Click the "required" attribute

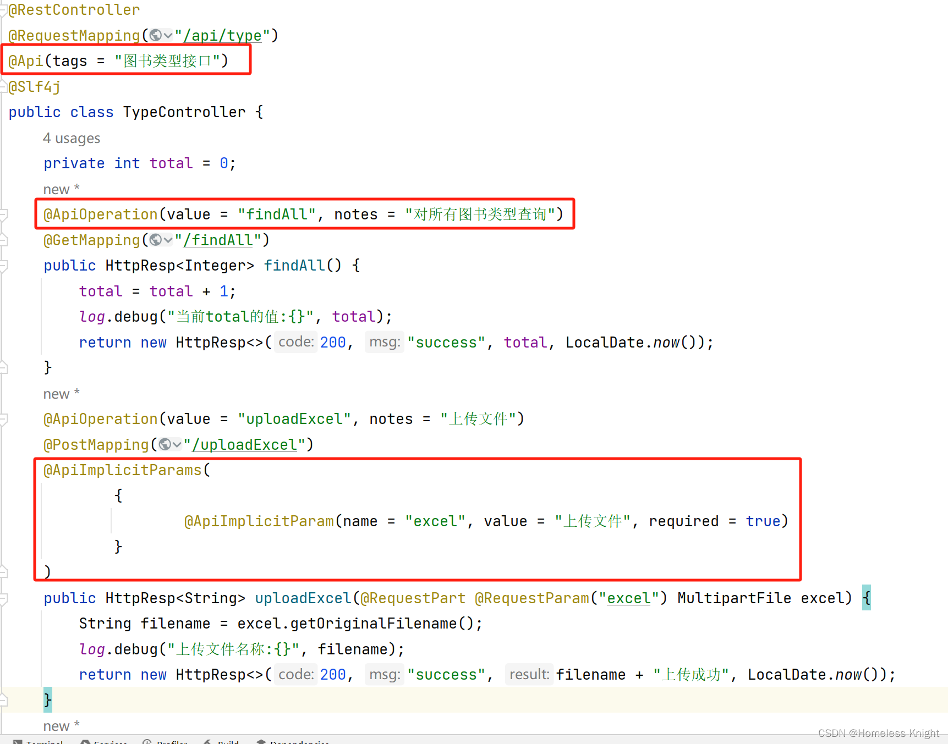coord(684,521)
